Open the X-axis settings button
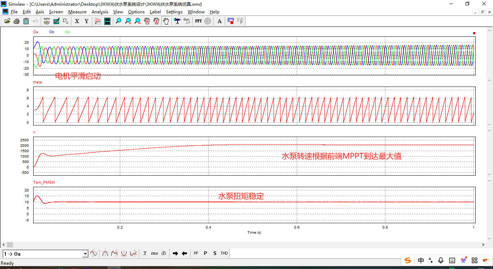The width and height of the screenshot is (493, 269). click(x=77, y=21)
